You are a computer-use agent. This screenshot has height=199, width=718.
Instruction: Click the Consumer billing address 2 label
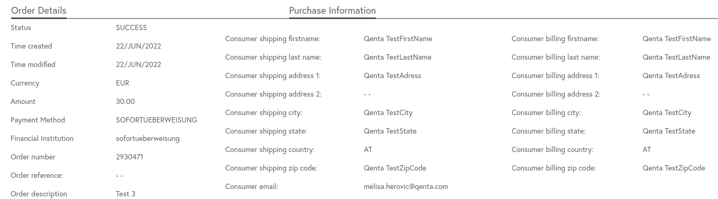tap(556, 94)
